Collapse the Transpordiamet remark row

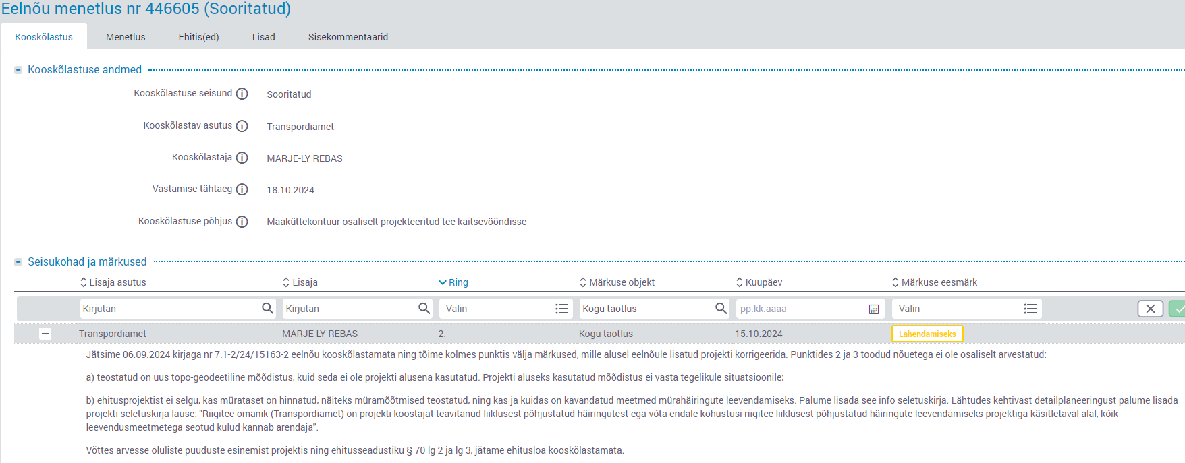coord(45,334)
